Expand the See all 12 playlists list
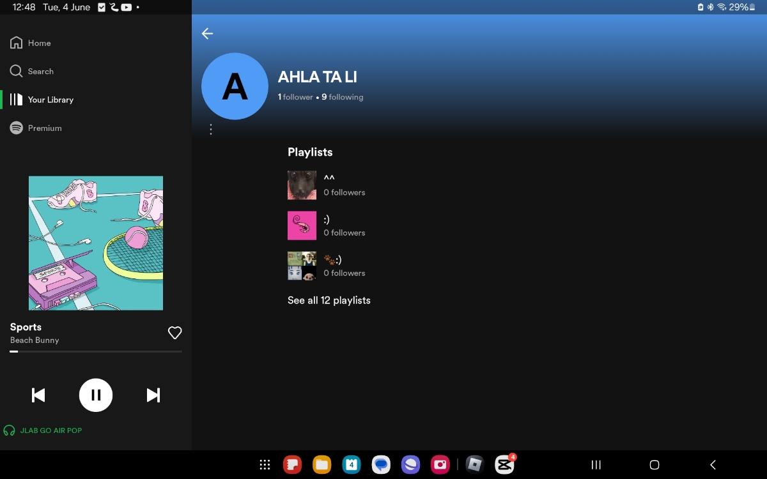 [329, 300]
